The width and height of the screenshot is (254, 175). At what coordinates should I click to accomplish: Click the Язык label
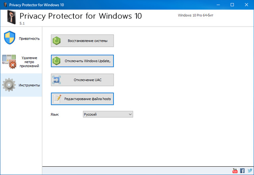(55, 114)
